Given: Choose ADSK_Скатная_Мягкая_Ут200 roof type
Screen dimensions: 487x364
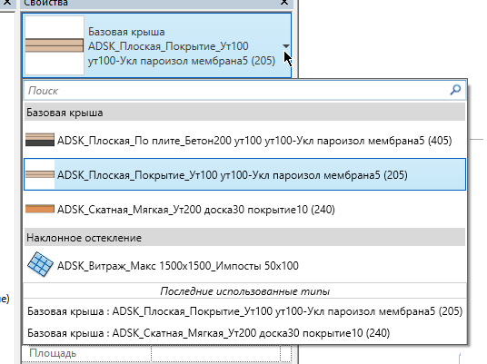Looking at the screenshot, I should tap(244, 210).
